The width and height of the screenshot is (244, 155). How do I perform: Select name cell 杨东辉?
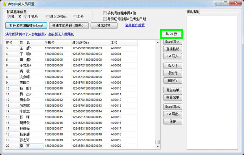[x=31, y=134]
